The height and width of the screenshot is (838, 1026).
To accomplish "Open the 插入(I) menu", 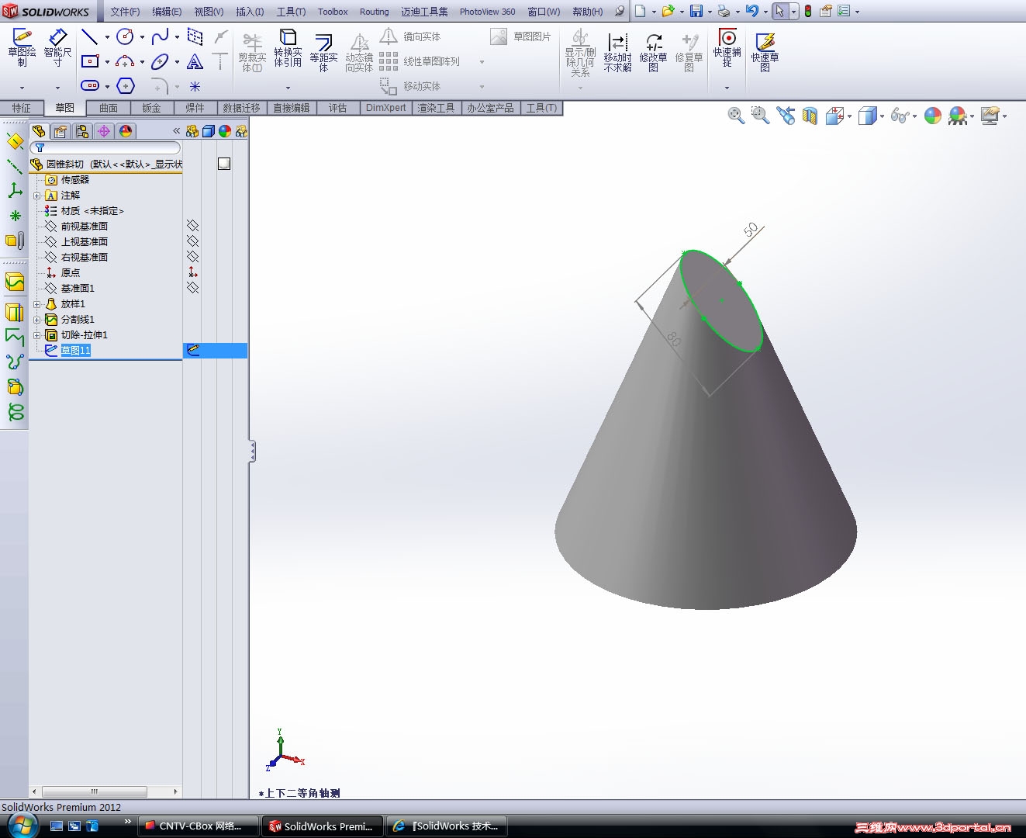I will pyautogui.click(x=250, y=12).
